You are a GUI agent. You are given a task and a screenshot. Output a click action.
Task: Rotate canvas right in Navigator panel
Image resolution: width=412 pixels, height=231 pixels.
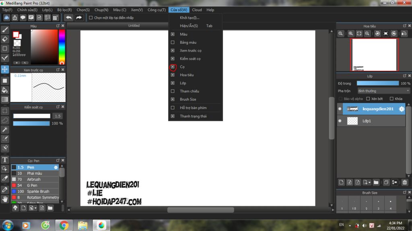[x=394, y=34]
